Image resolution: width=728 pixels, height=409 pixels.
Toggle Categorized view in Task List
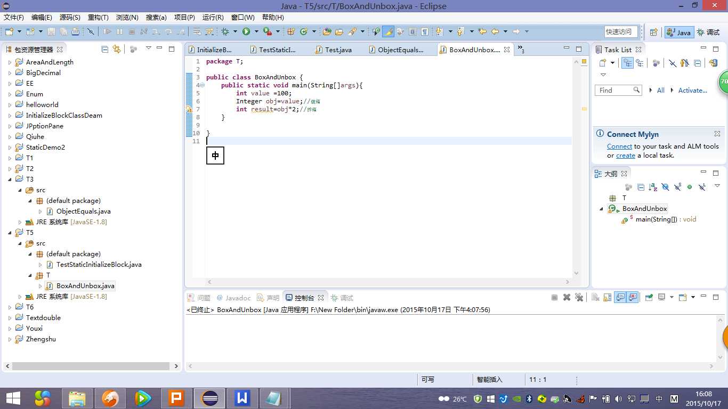coord(627,63)
